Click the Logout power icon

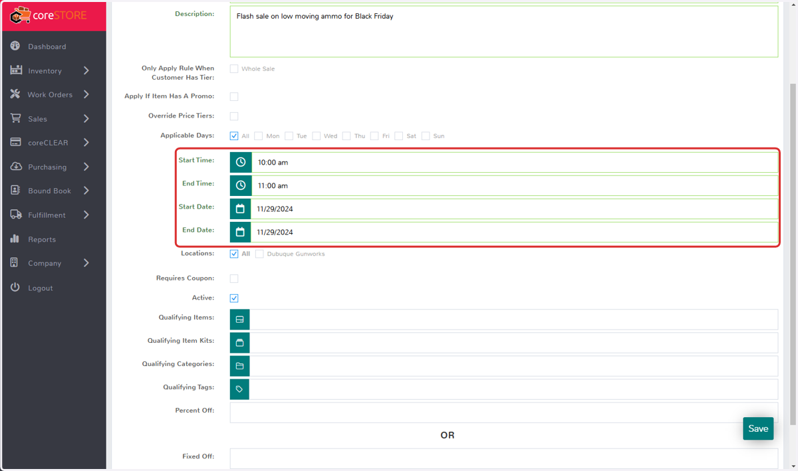point(15,288)
